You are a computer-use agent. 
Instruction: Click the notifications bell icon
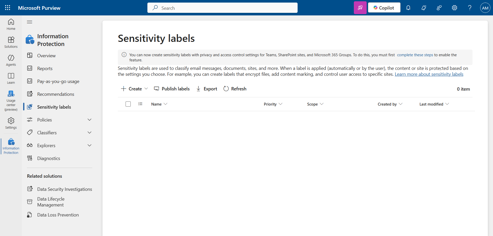coord(408,8)
